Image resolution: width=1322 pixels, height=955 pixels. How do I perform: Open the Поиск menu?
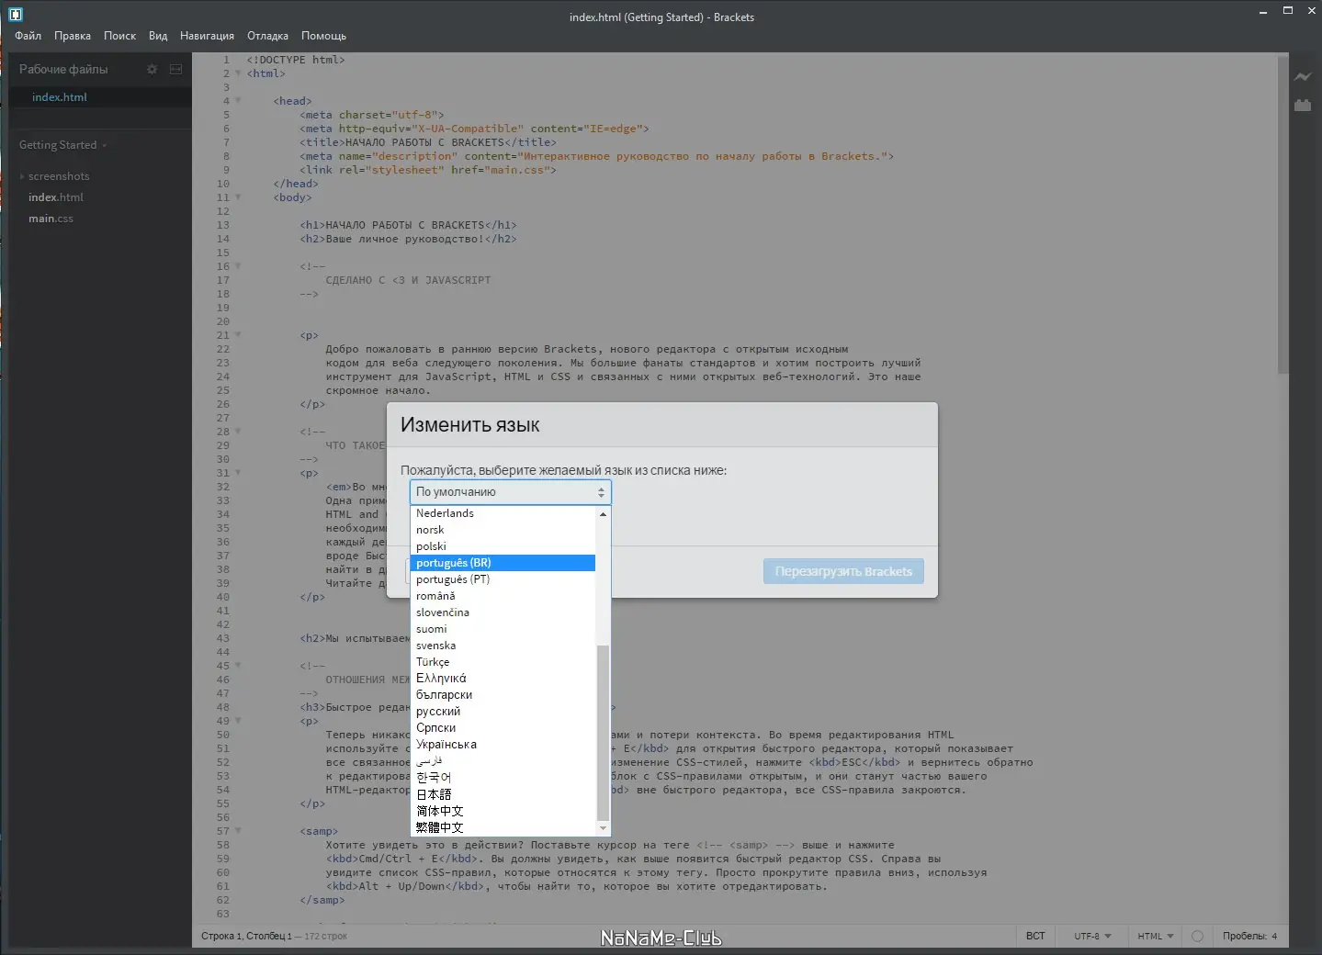[119, 36]
